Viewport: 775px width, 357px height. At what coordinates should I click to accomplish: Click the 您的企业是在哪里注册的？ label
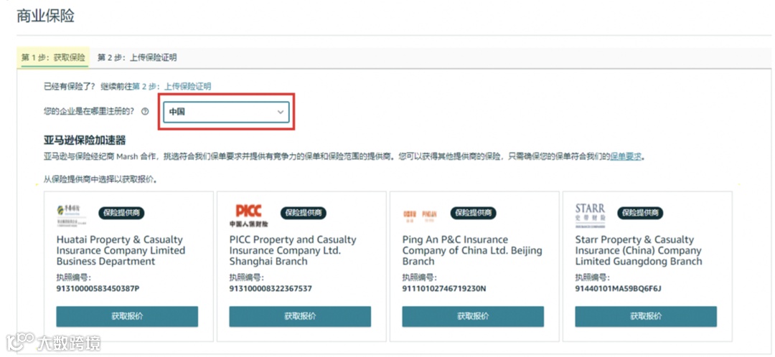point(89,112)
